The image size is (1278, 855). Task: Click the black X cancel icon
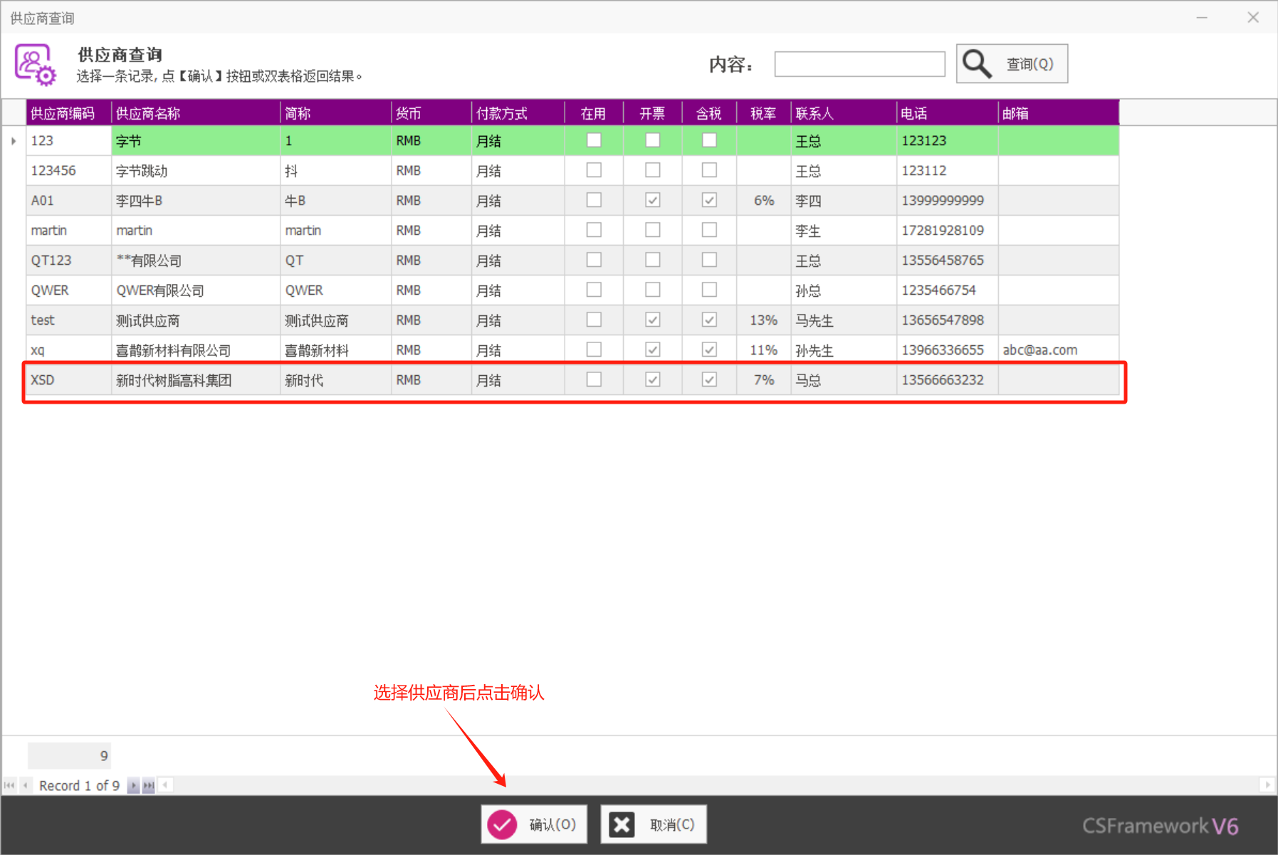[622, 824]
